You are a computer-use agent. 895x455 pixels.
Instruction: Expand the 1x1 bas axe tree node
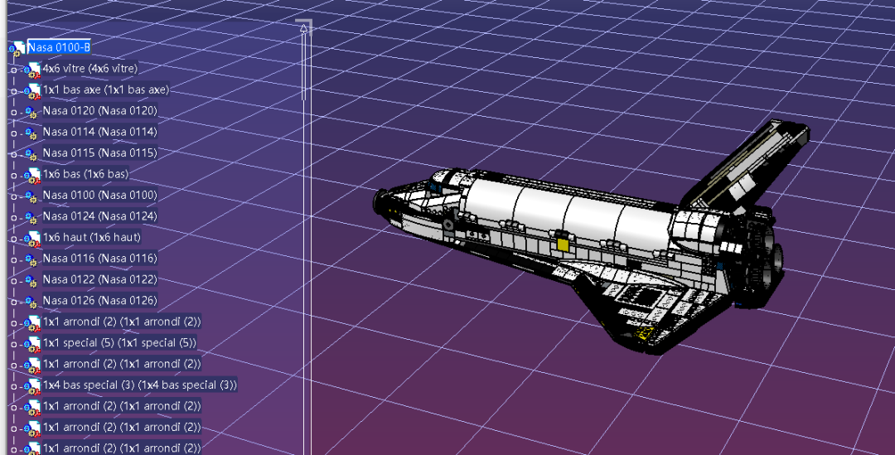[14, 91]
